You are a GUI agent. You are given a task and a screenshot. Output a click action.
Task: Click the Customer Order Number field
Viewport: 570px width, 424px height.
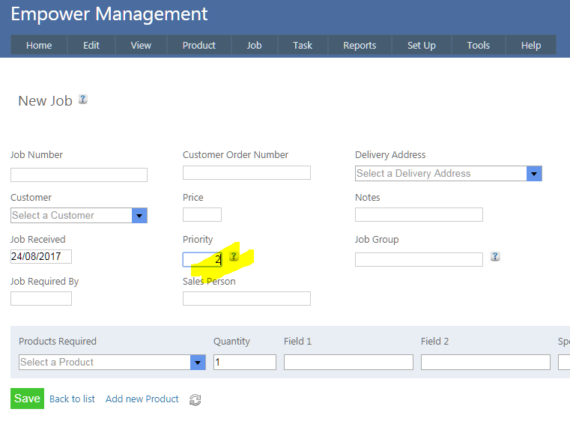click(246, 173)
